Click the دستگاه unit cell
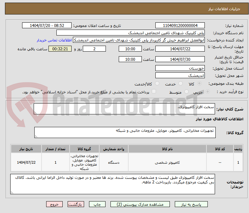249x213 pixels. tap(114, 162)
